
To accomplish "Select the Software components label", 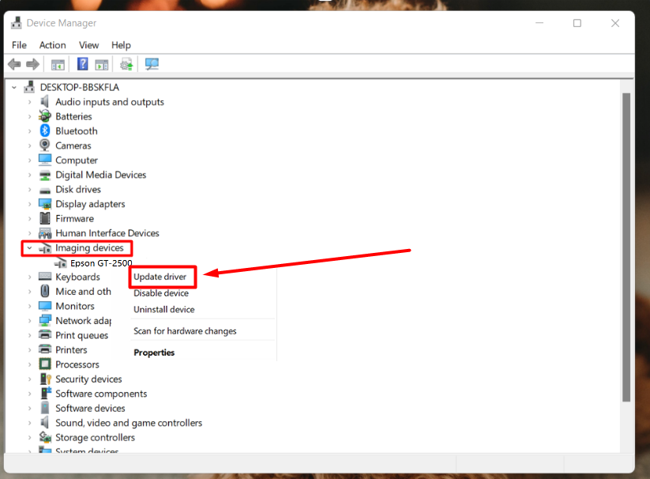I will 101,394.
